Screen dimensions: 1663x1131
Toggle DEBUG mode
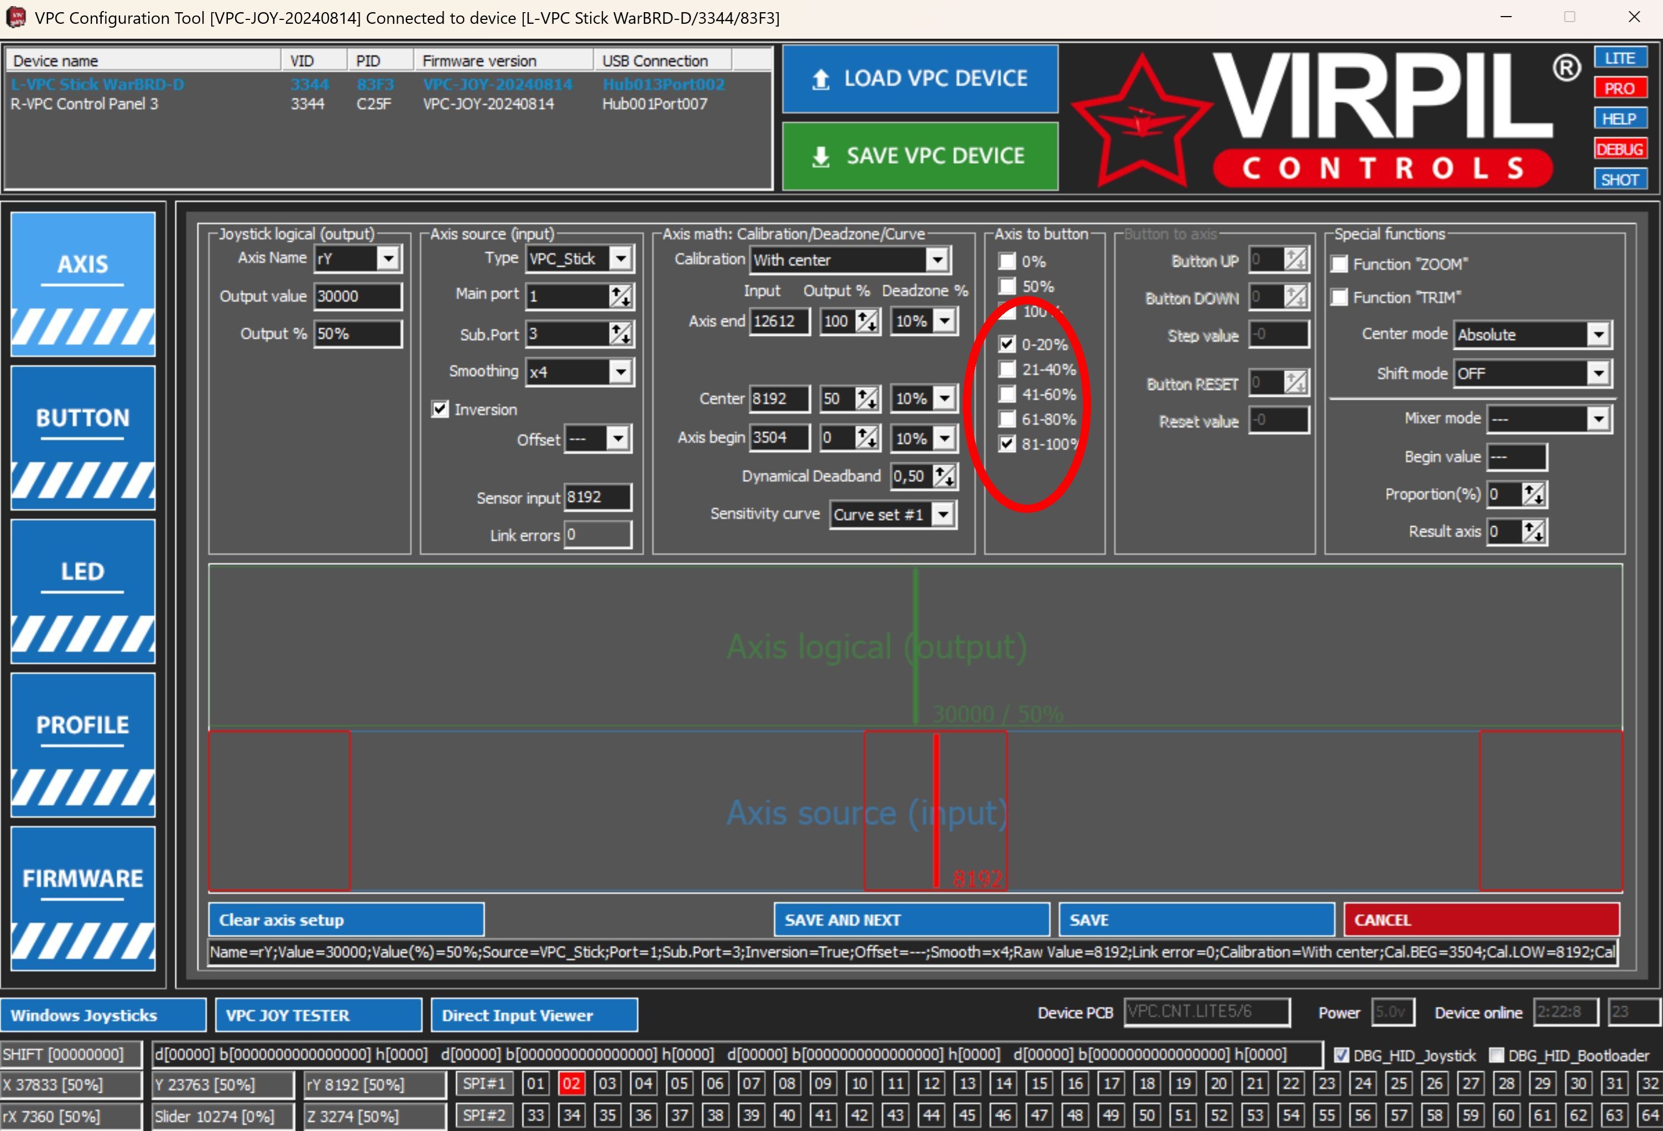[x=1620, y=149]
